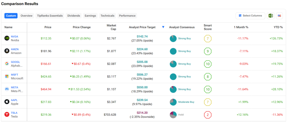Click the Tesla logo icon
The height and width of the screenshot is (123, 287).
coord(7,114)
